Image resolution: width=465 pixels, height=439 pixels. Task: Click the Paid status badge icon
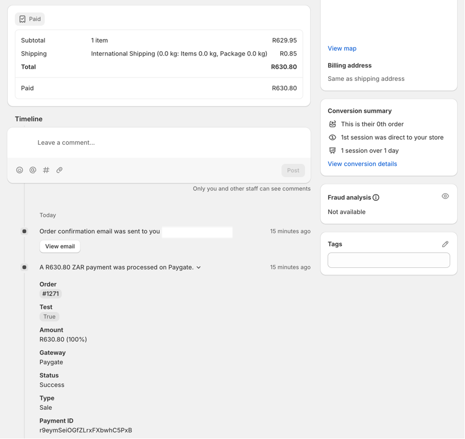23,19
